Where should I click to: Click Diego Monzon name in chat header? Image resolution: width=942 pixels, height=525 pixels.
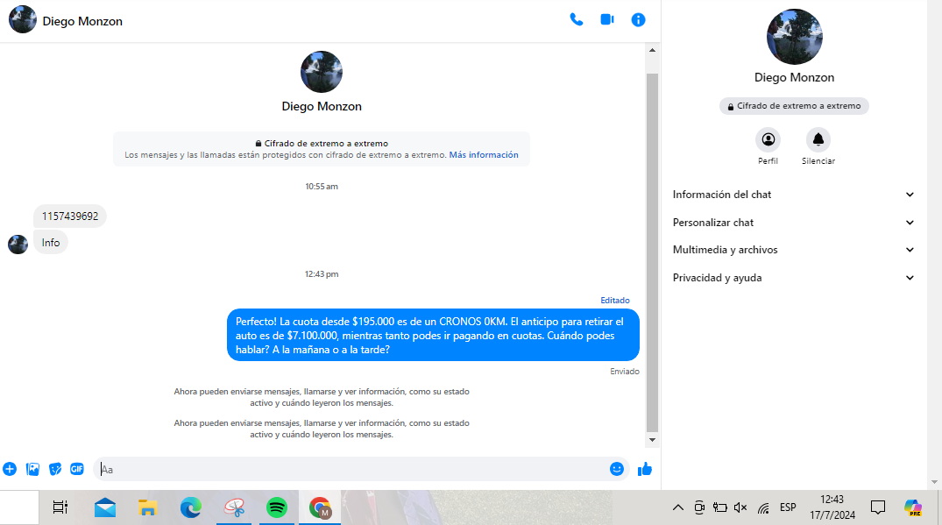82,21
